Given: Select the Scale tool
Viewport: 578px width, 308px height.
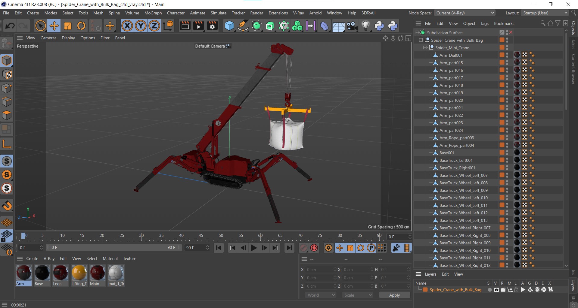Looking at the screenshot, I should pyautogui.click(x=68, y=26).
